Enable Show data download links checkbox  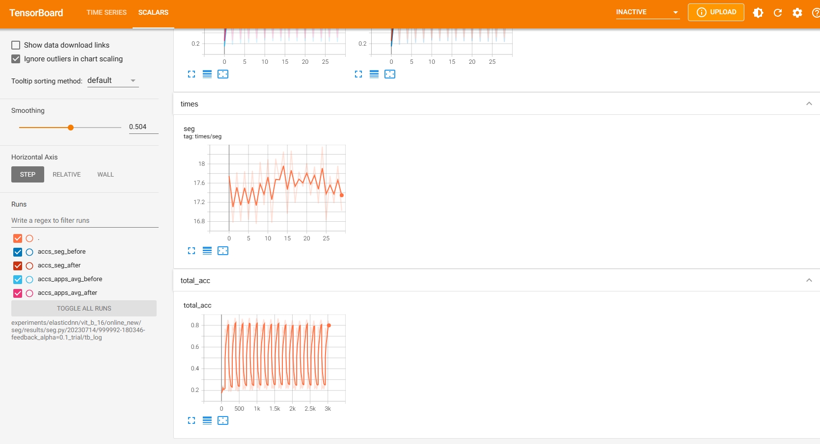16,45
